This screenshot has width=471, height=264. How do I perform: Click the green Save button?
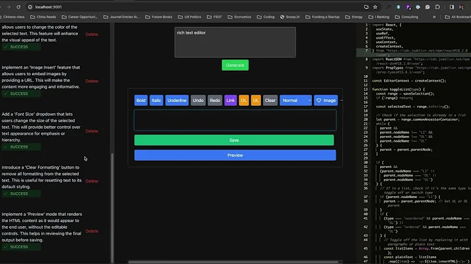(x=234, y=140)
